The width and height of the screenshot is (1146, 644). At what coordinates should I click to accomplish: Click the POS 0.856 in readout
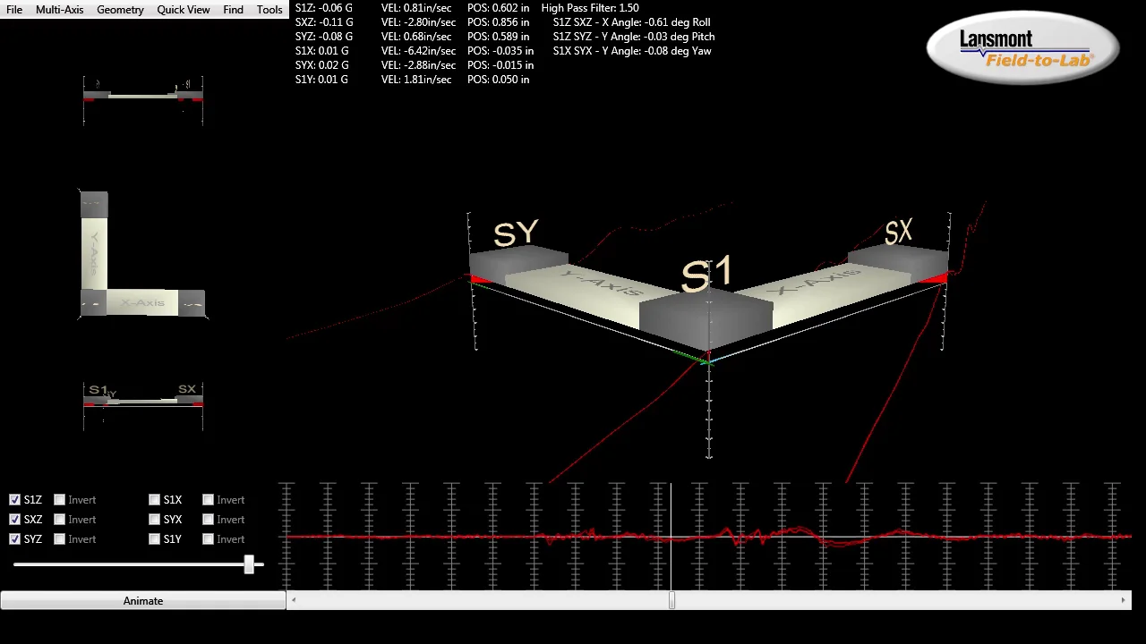click(x=498, y=22)
